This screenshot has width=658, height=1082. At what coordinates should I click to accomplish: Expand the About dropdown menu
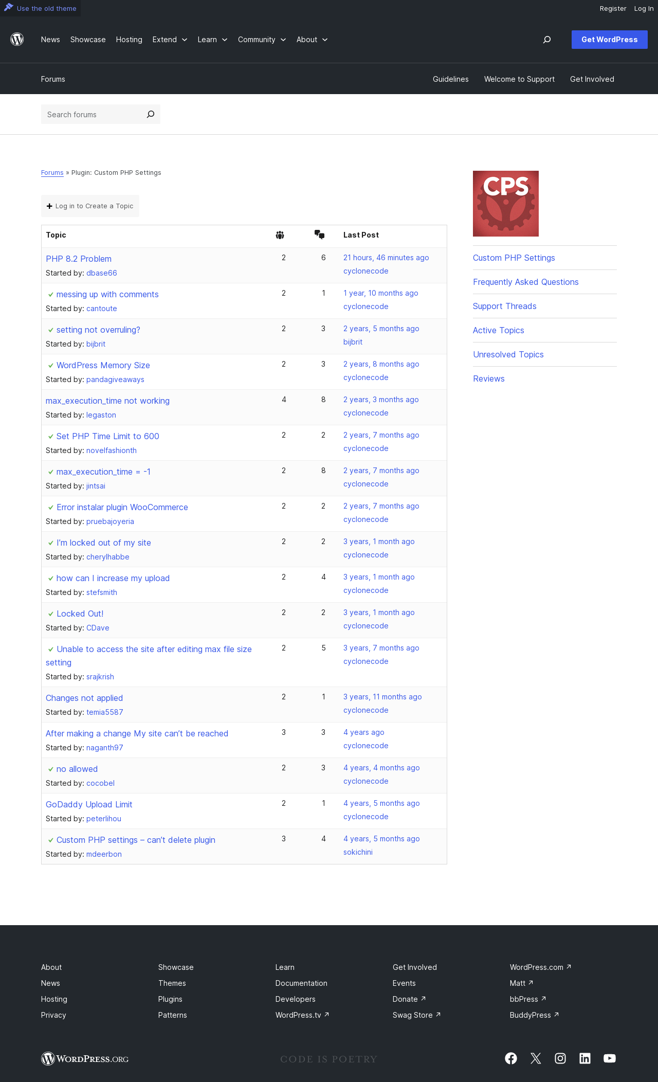(x=312, y=40)
